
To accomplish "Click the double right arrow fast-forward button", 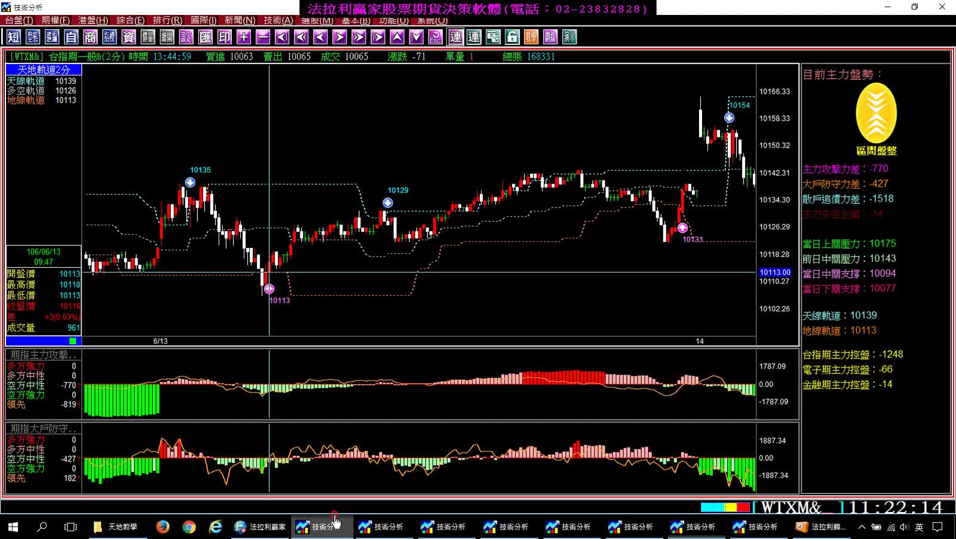I will pos(358,37).
